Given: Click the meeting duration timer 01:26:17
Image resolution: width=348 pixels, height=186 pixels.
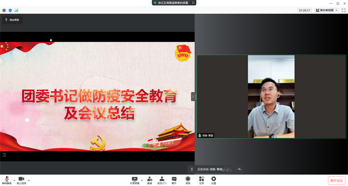Looking at the screenshot, I should (304, 10).
